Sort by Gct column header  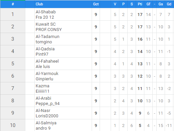click(x=96, y=4)
